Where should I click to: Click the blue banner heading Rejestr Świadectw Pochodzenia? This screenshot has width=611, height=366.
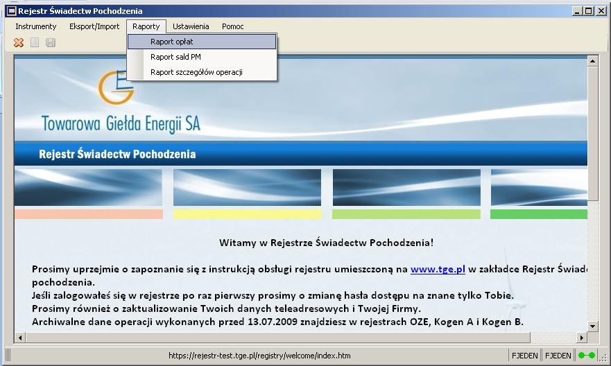click(x=117, y=154)
